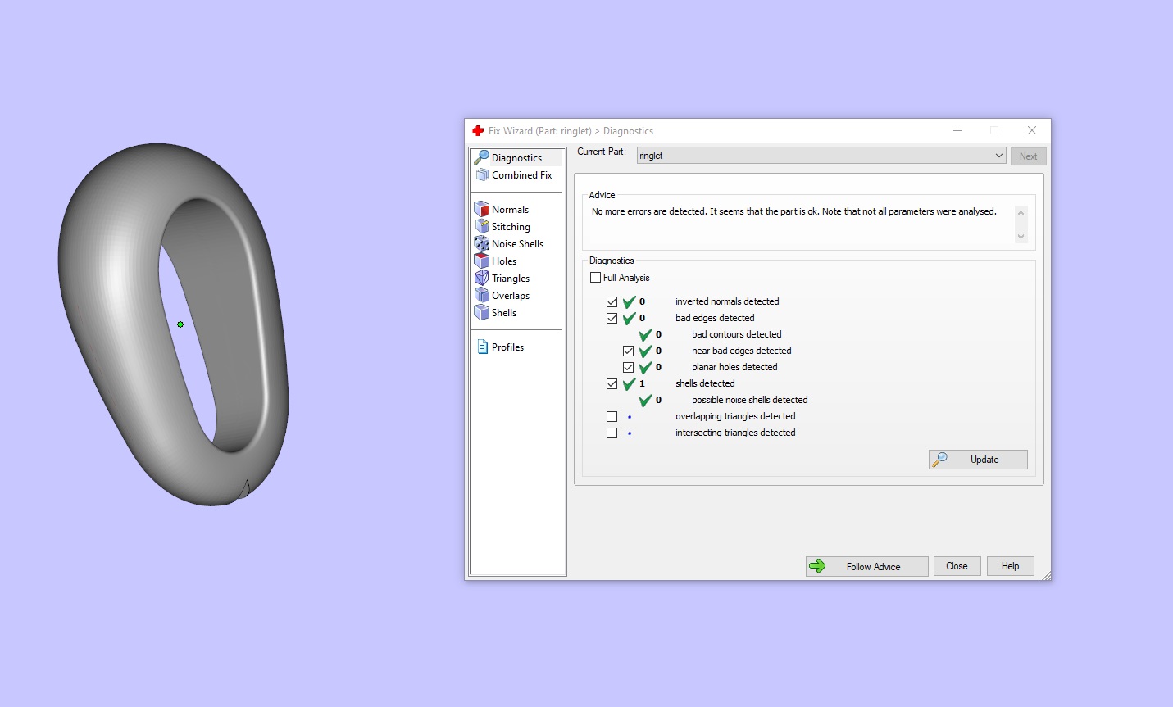
Task: Select the Overlaps icon
Action: tap(482, 295)
